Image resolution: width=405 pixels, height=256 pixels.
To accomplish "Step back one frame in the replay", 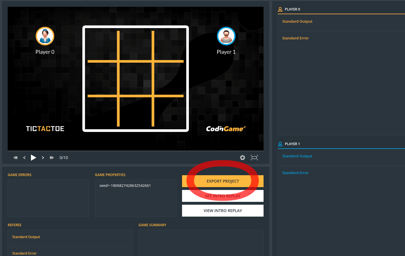I will pos(24,158).
